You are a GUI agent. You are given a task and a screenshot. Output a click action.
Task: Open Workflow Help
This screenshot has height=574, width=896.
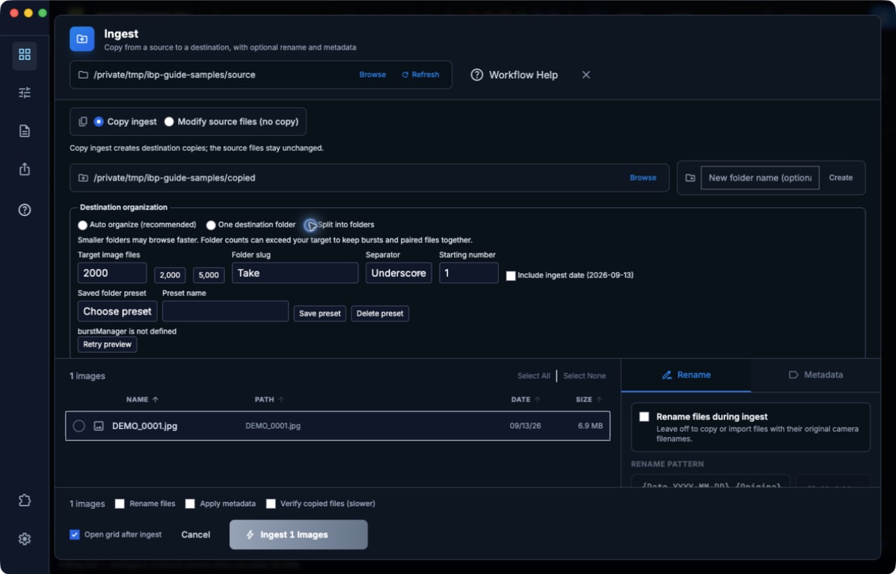[515, 75]
